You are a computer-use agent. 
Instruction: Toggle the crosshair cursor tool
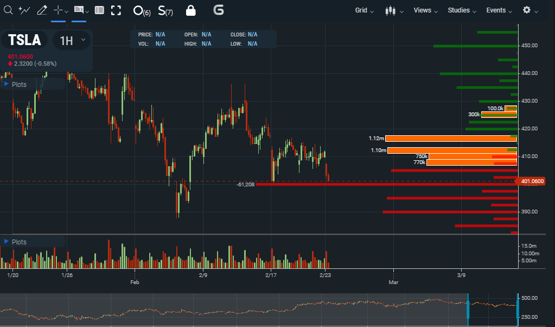[58, 10]
